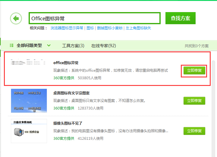The height and width of the screenshot is (157, 217).
Task: Select the 全部问题类型 filter label
Action: point(29,45)
